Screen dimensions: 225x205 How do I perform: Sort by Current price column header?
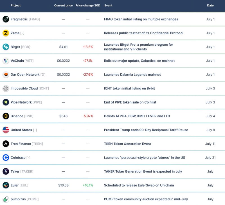pos(64,5)
